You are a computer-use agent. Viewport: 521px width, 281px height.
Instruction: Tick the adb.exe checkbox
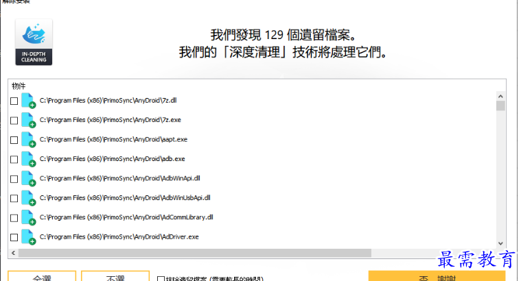[x=14, y=159]
